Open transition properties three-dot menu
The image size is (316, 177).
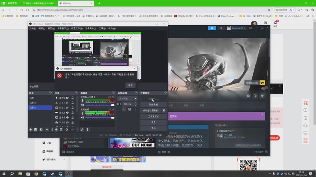tap(135, 109)
